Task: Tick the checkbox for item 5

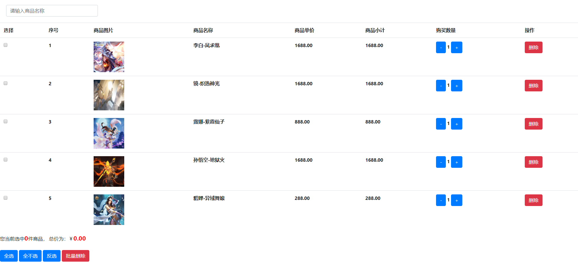Action: click(6, 198)
